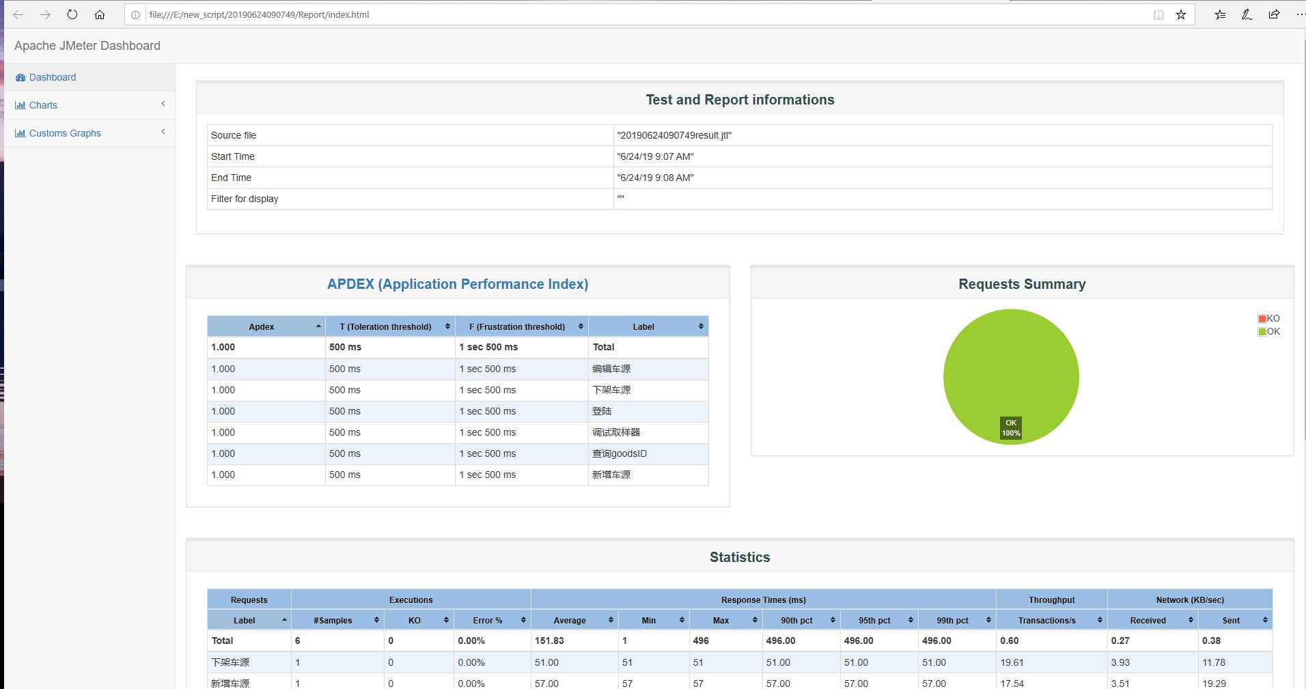Image resolution: width=1306 pixels, height=689 pixels.
Task: Click the 新增车源 row in Statistics table
Action: coord(740,683)
